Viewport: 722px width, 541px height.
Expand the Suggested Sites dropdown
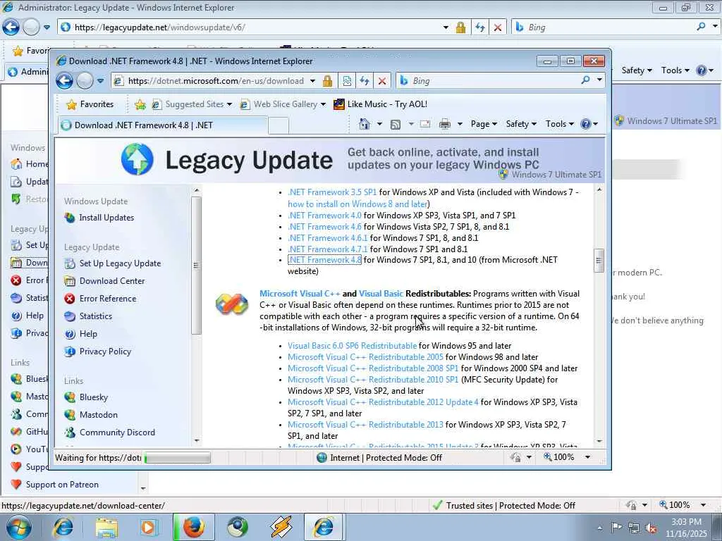pos(229,104)
